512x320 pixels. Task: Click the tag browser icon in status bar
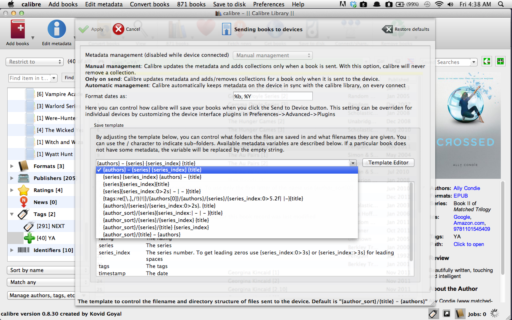click(433, 314)
